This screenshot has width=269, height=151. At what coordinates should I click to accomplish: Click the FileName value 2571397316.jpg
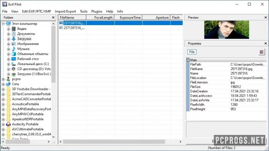click(241, 69)
